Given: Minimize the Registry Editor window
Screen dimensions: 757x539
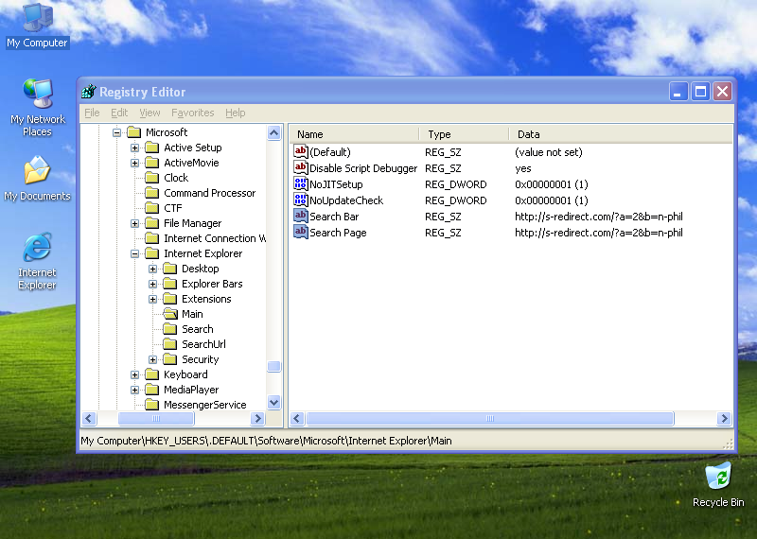Looking at the screenshot, I should 678,91.
